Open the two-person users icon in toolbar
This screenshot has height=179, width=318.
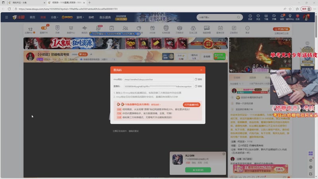pyautogui.click(x=125, y=28)
